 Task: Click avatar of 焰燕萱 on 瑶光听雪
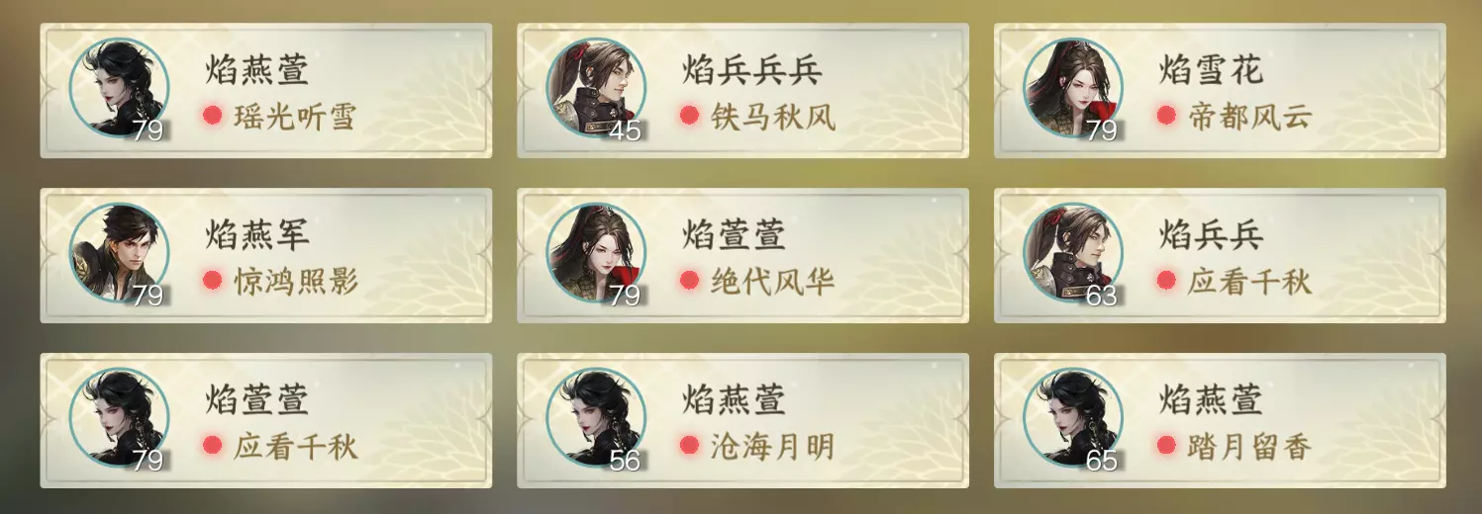coord(119,88)
